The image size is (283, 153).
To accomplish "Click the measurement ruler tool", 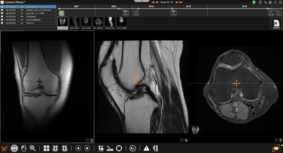I will click(110, 148).
